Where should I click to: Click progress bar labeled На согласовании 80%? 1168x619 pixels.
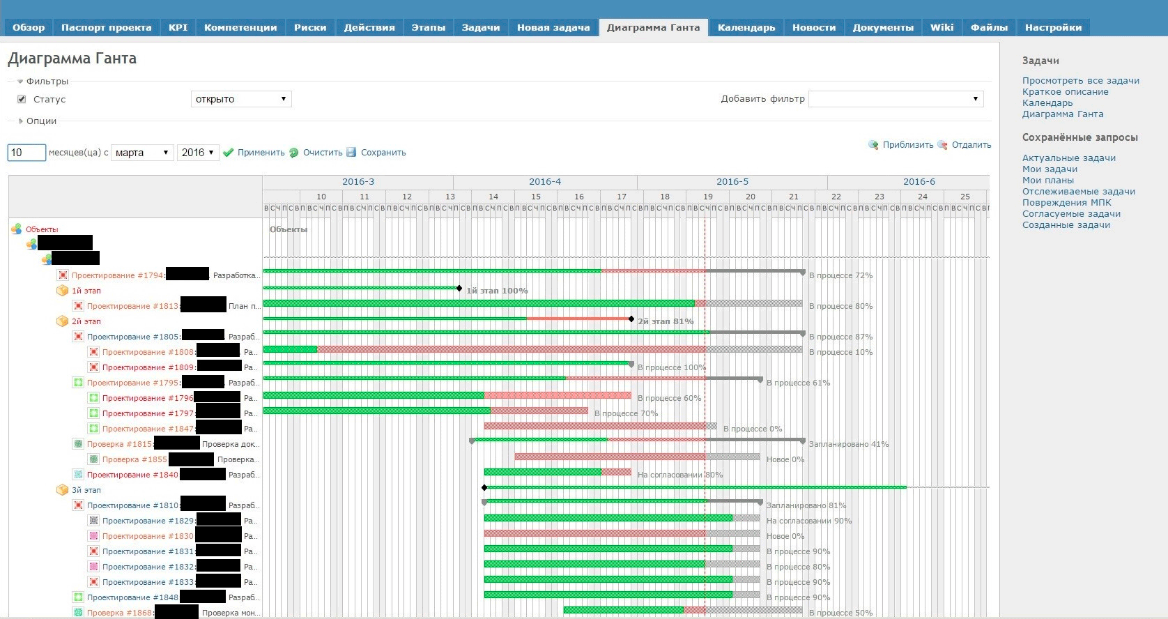558,472
